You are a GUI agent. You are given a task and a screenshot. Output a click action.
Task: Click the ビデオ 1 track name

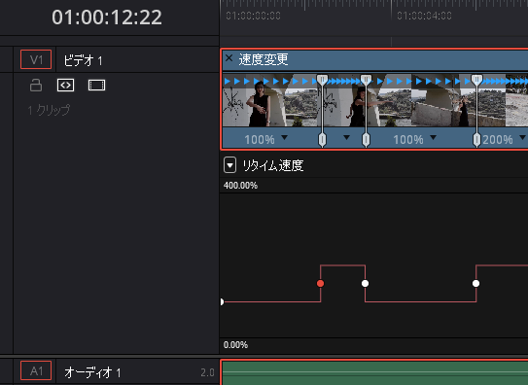(x=83, y=61)
